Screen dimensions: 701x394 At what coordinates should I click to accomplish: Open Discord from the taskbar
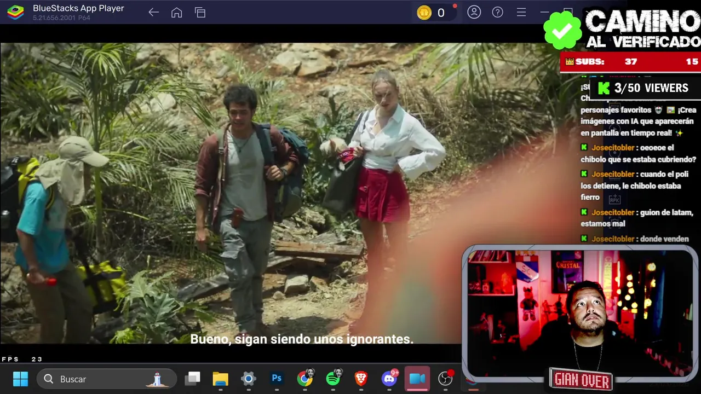point(389,378)
